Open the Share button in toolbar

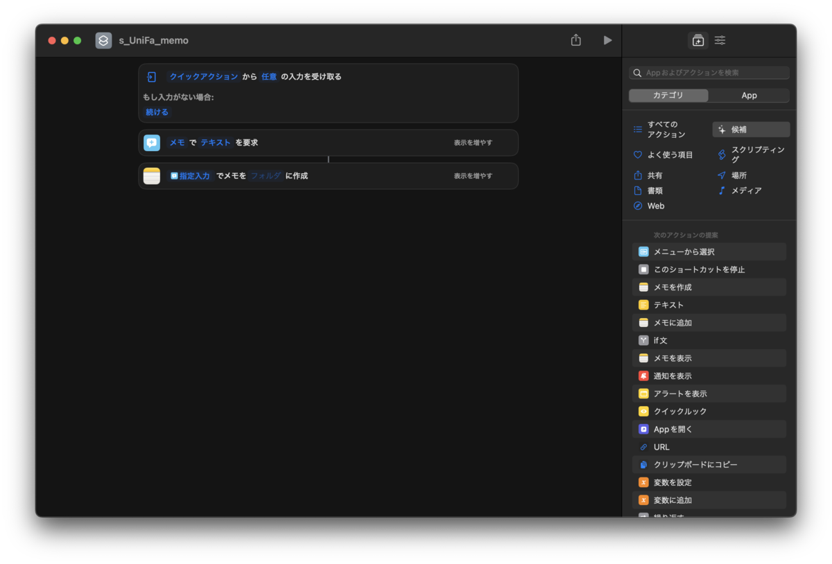[575, 40]
